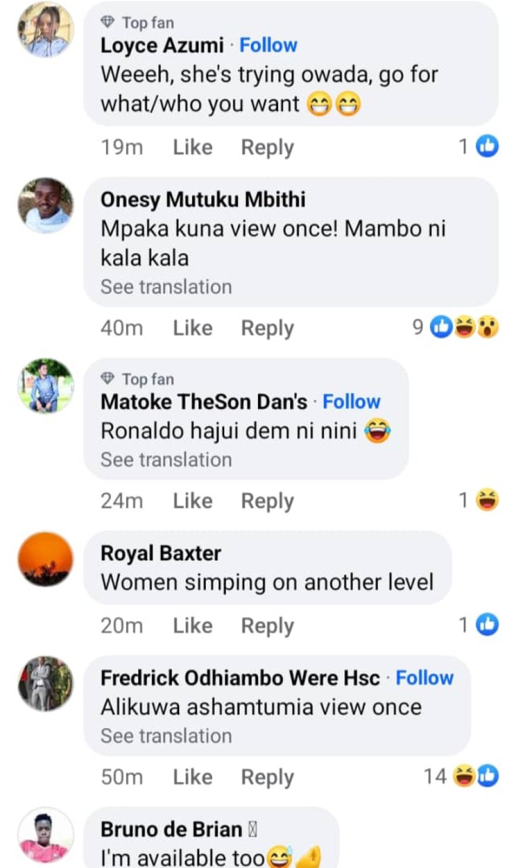
Task: Follow Loyce Azumi
Action: pyautogui.click(x=268, y=46)
